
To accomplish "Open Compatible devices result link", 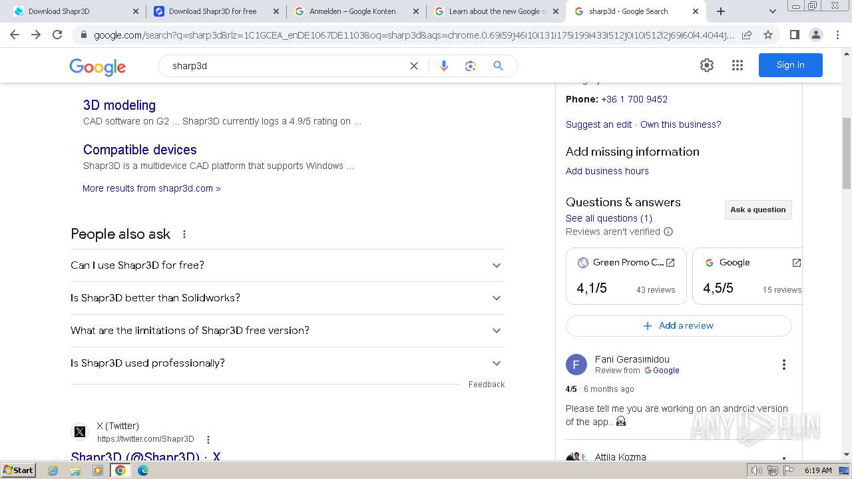I will click(x=140, y=150).
